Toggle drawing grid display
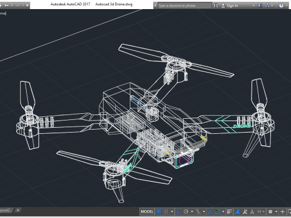Viewport: 291px width, 218px height. (x=159, y=211)
